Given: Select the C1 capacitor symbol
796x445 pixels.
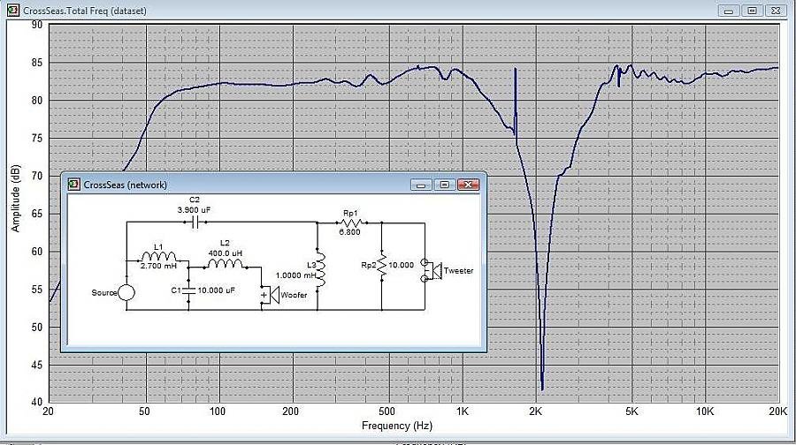Looking at the screenshot, I should tap(188, 290).
